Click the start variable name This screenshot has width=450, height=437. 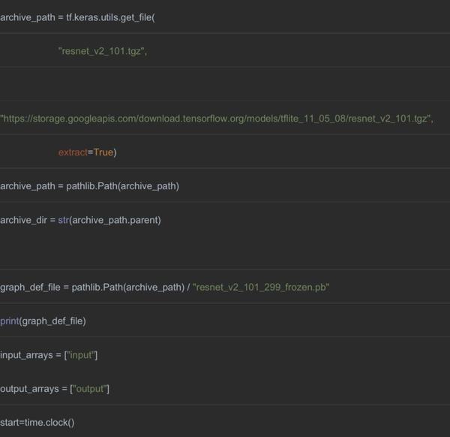point(10,423)
